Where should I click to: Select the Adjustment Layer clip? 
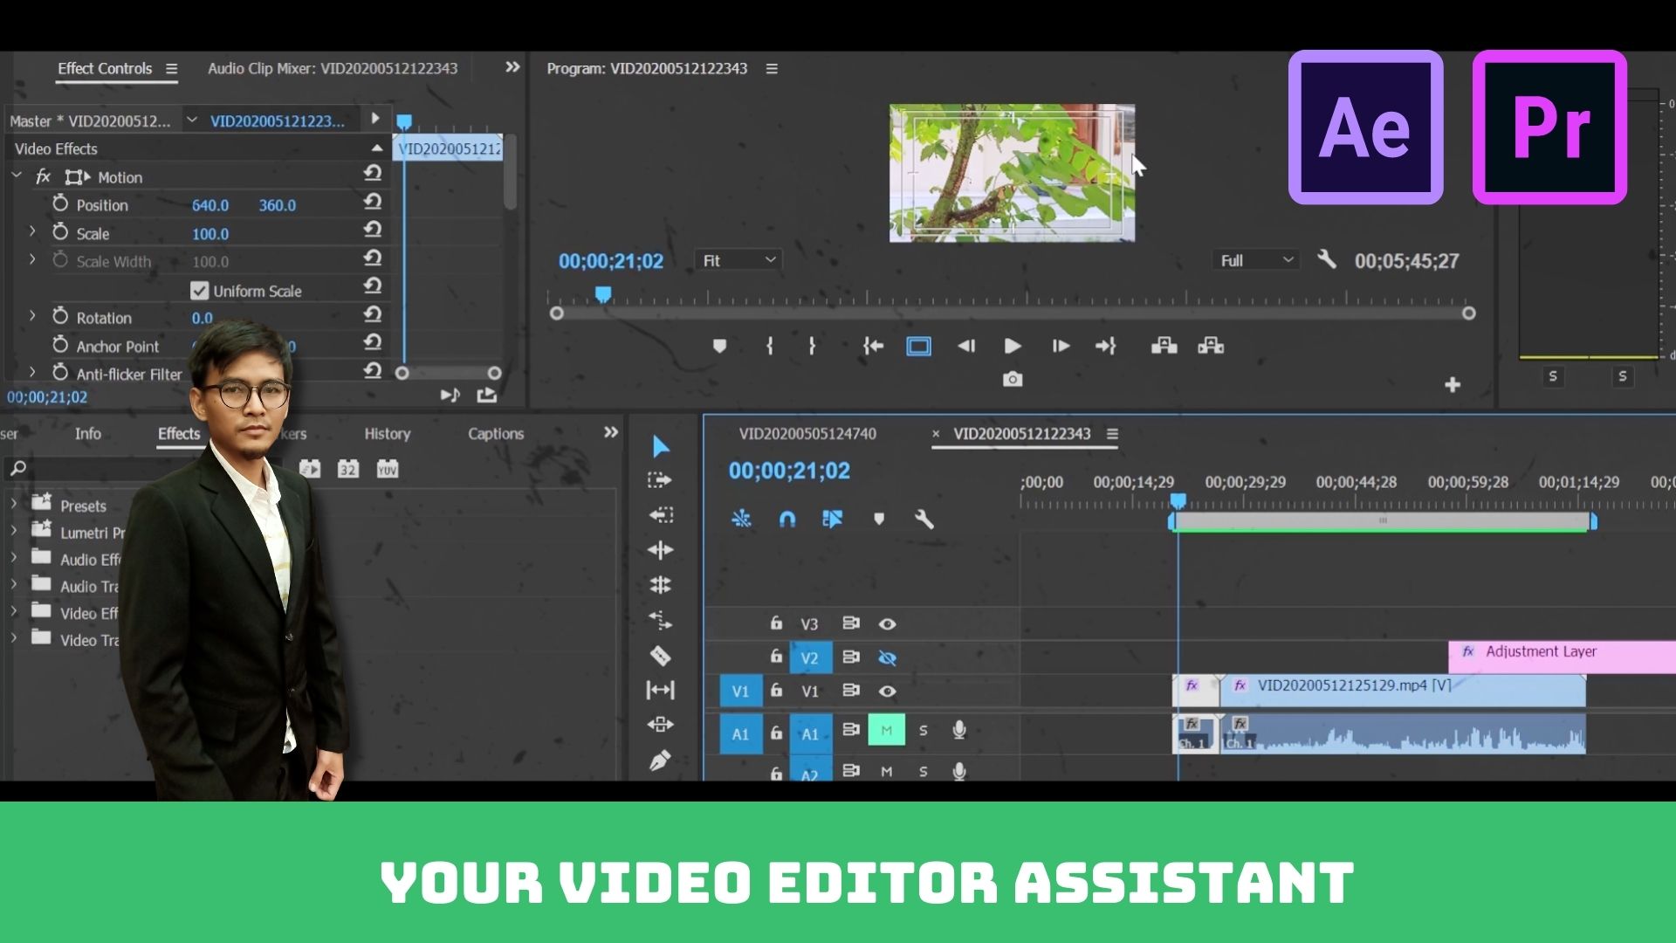pyautogui.click(x=1563, y=657)
